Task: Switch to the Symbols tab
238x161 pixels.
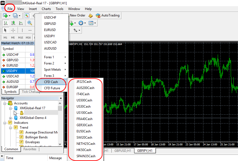Action: [10, 92]
